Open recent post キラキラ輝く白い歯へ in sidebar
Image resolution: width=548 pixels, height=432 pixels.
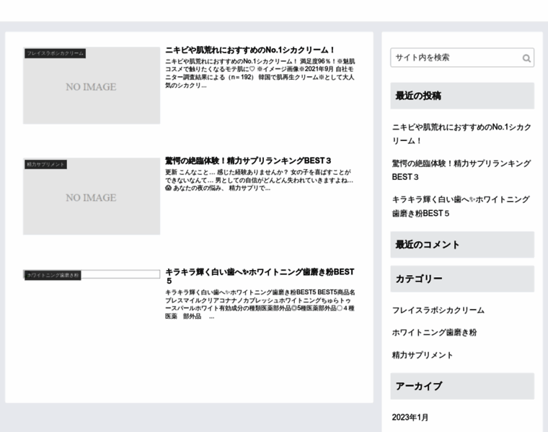tap(461, 206)
